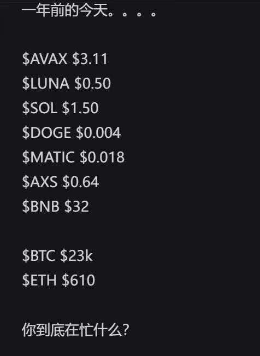Click the $32 price beside BNB
This screenshot has height=356, width=260.
point(76,206)
